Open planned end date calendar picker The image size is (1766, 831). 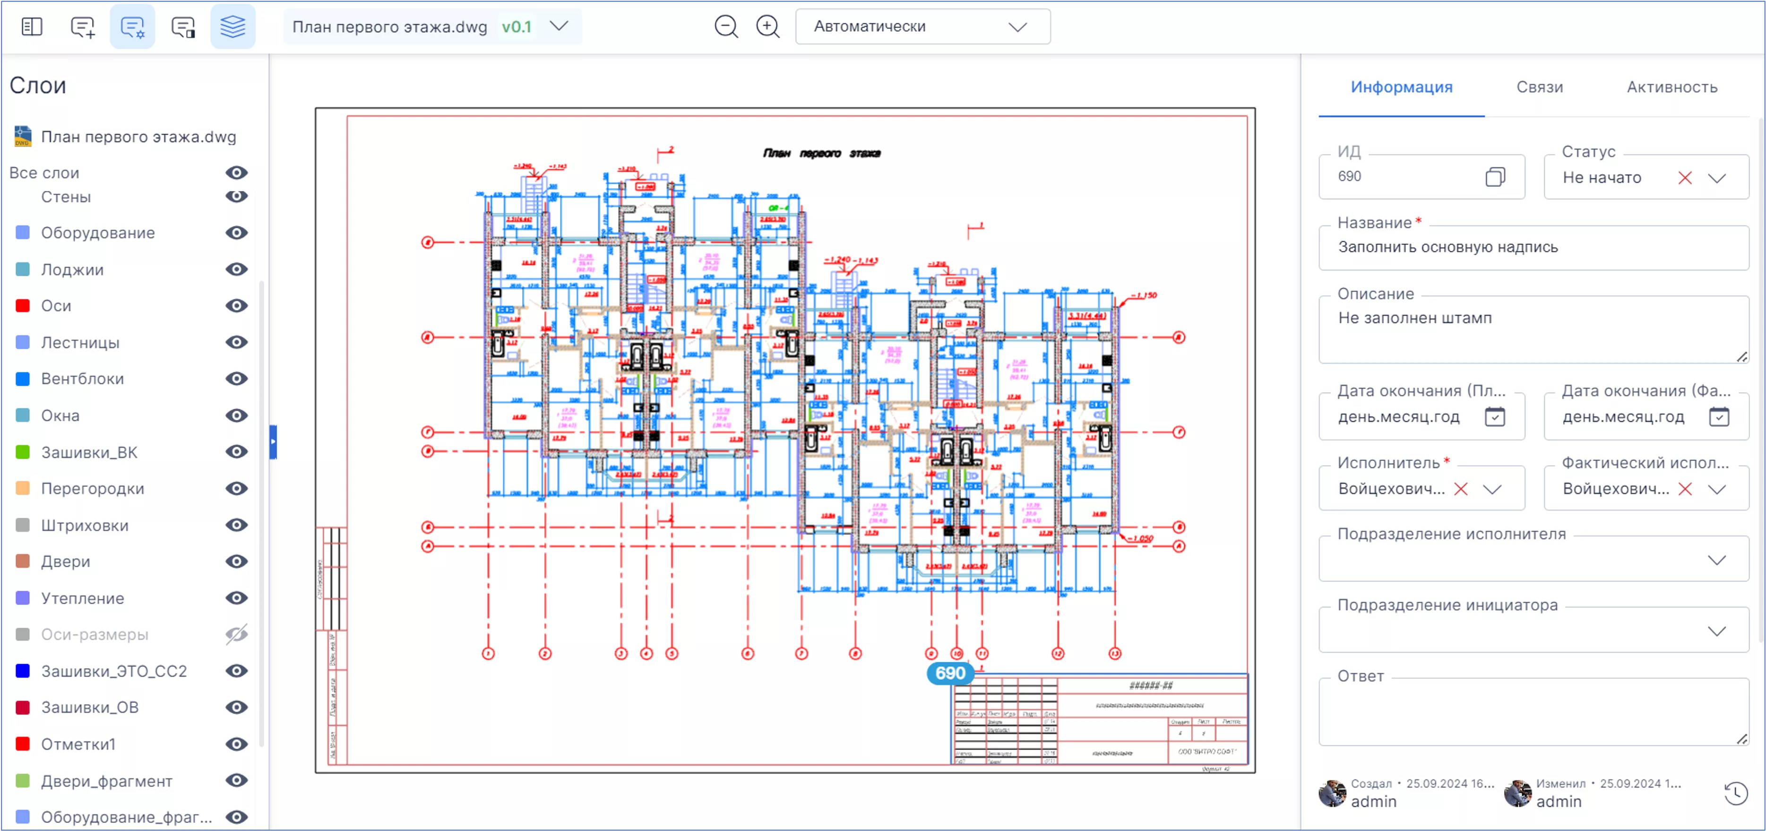click(1495, 417)
